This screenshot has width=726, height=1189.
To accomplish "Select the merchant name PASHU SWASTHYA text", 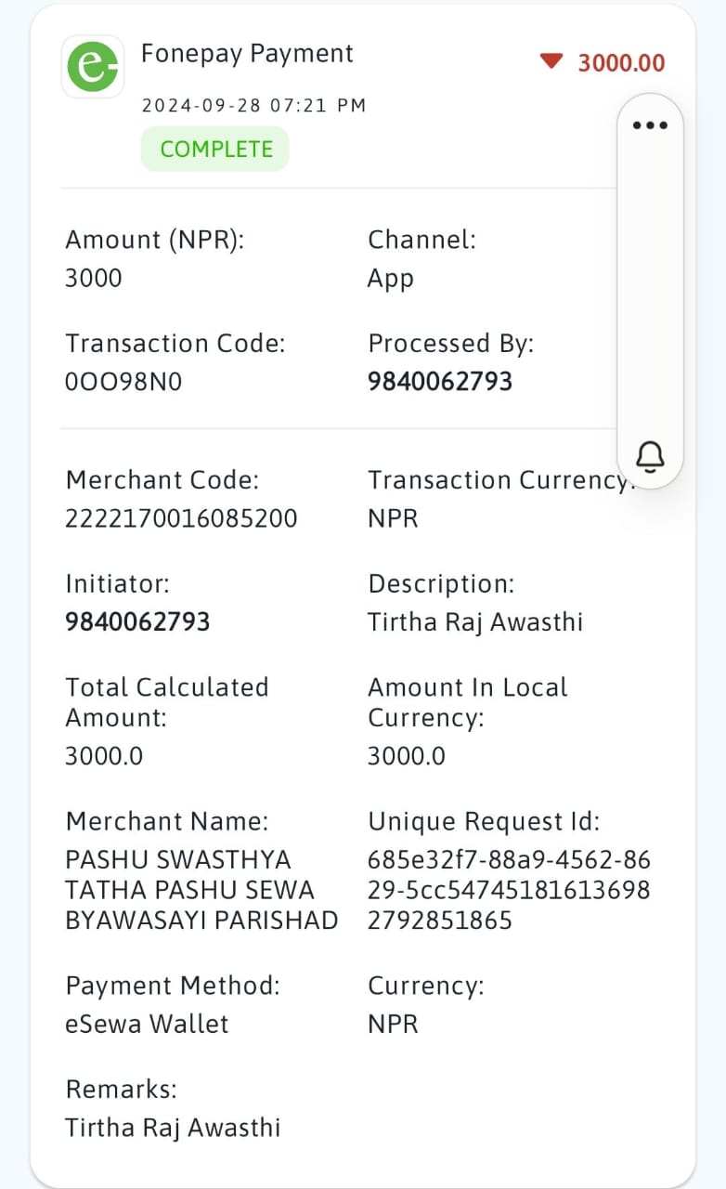I will tap(201, 890).
